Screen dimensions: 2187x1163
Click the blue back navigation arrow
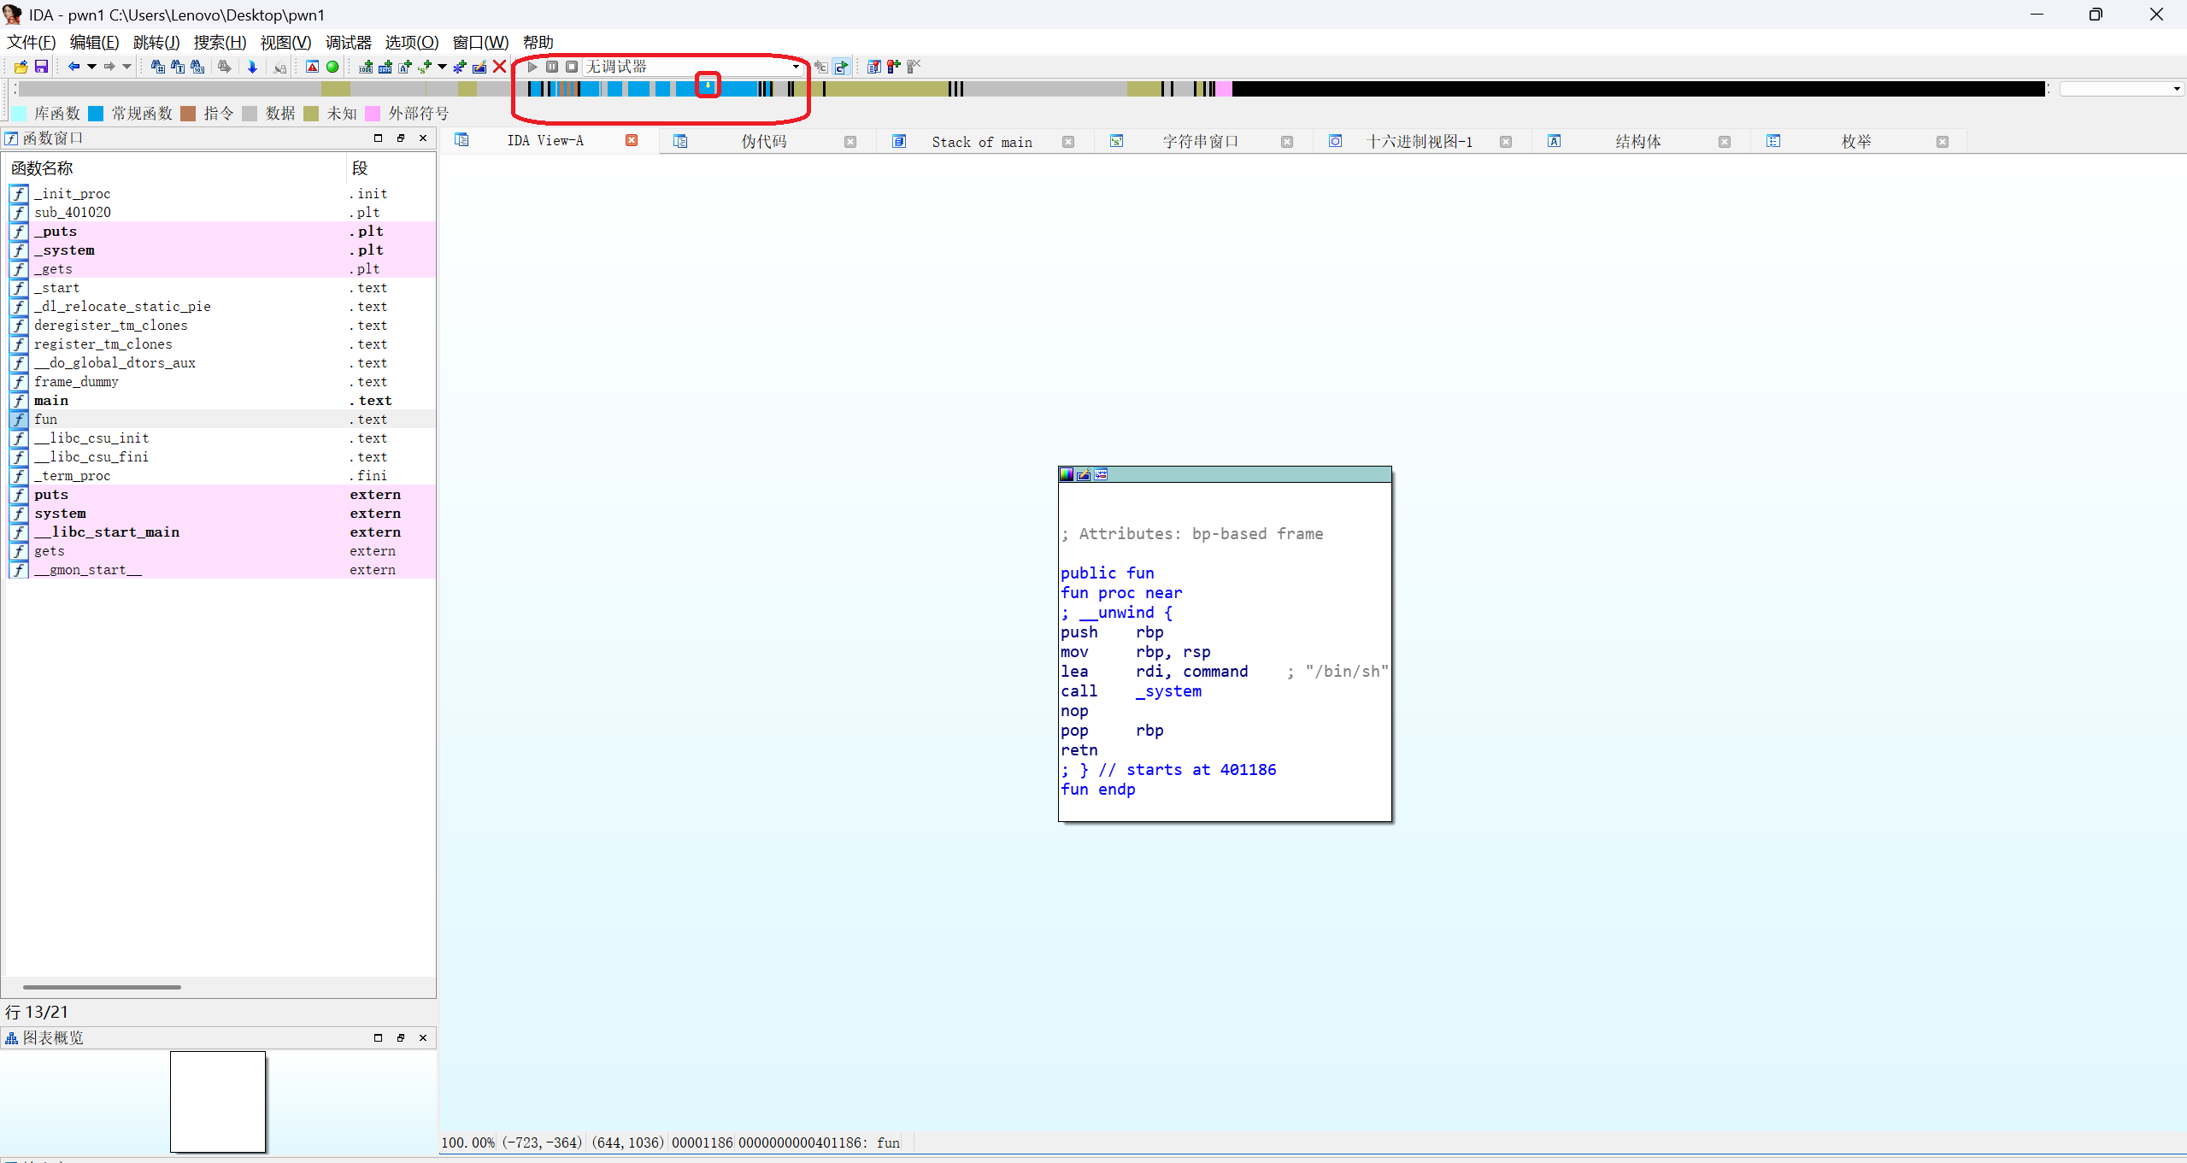coord(73,67)
